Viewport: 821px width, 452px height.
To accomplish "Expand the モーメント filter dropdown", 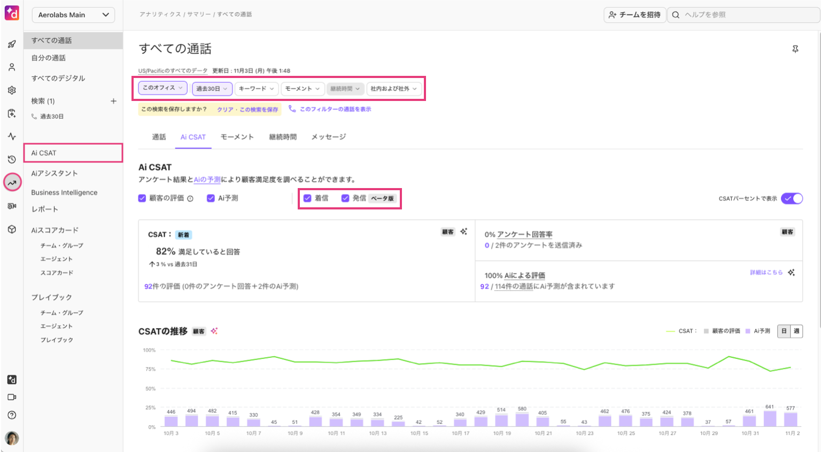I will click(x=303, y=89).
